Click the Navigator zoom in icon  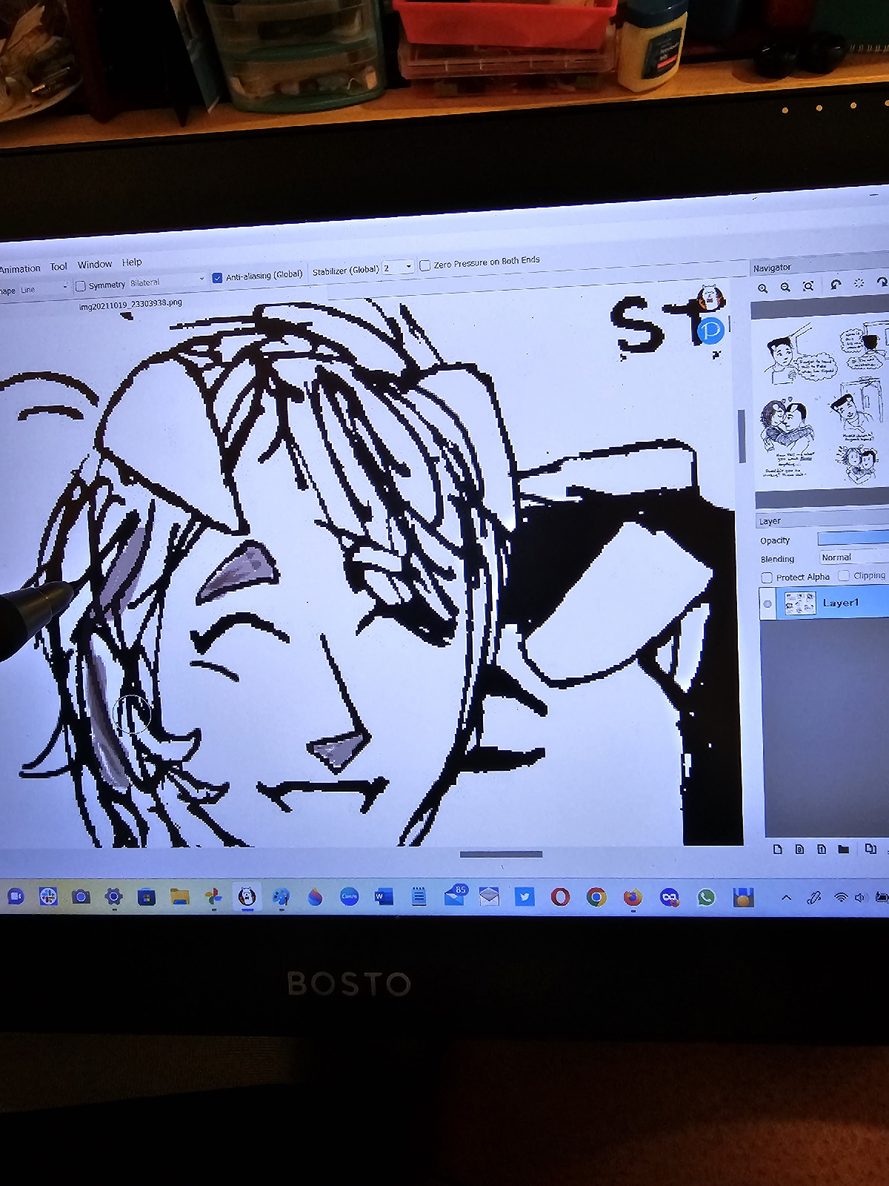[763, 288]
